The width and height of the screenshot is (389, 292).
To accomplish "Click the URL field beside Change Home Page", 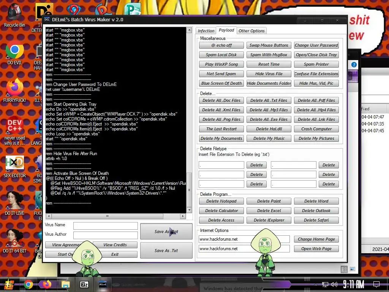I will [x=244, y=239].
